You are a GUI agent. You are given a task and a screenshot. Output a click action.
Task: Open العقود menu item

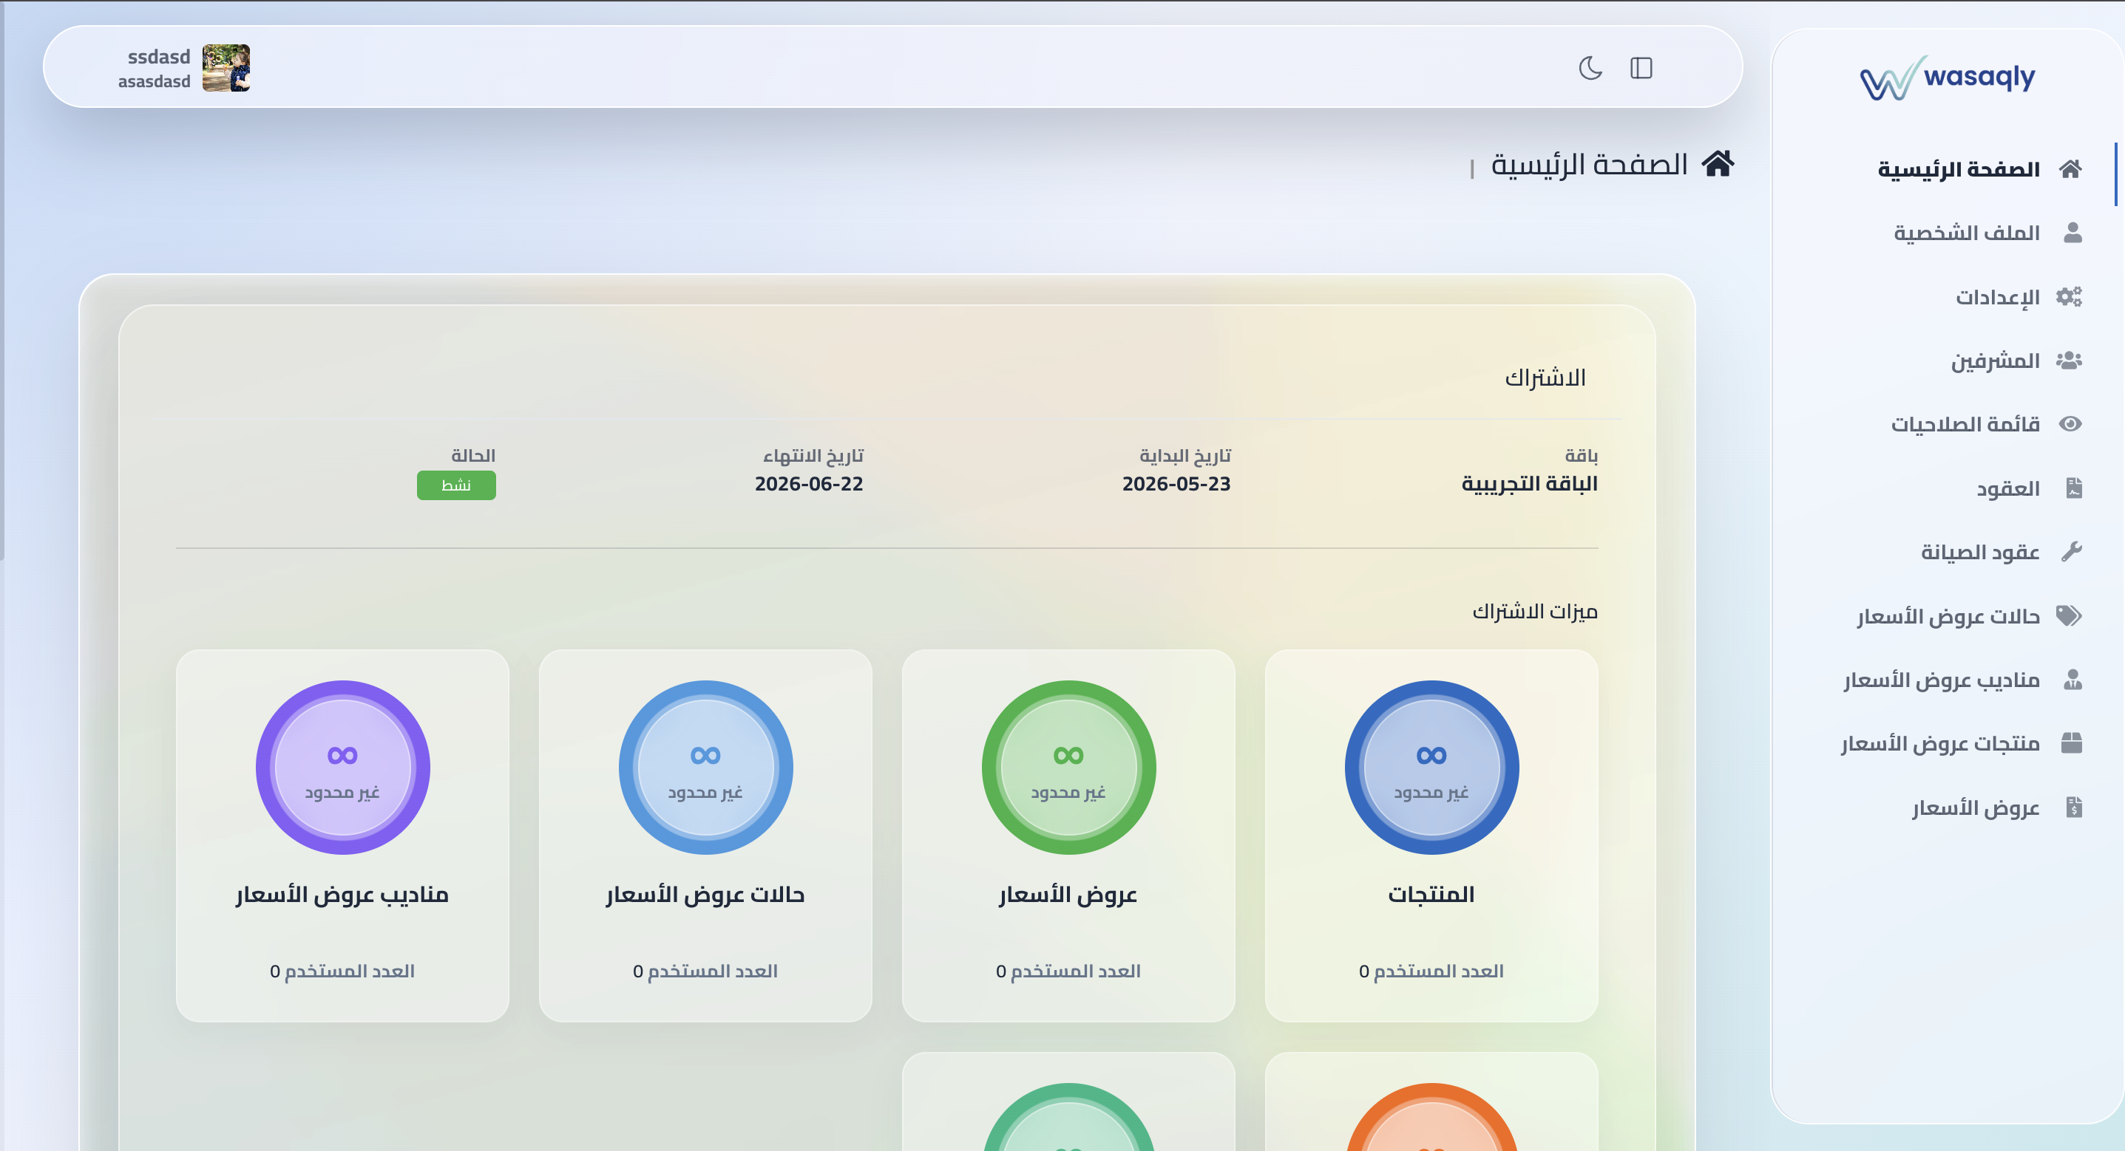[x=2008, y=488]
